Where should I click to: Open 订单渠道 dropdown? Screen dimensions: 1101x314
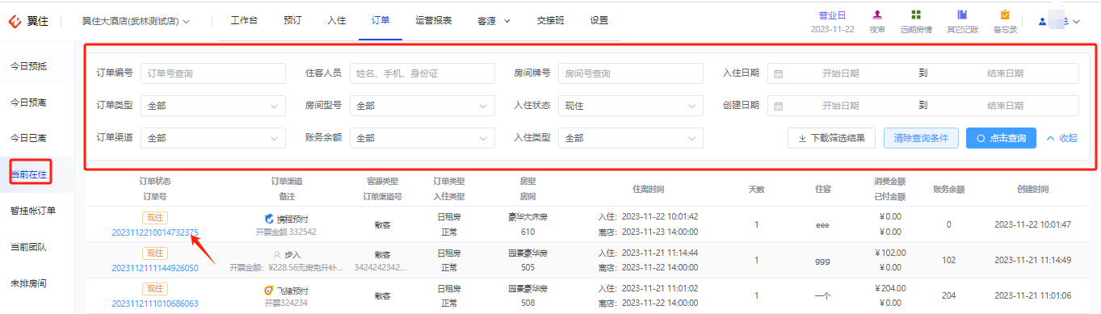213,138
